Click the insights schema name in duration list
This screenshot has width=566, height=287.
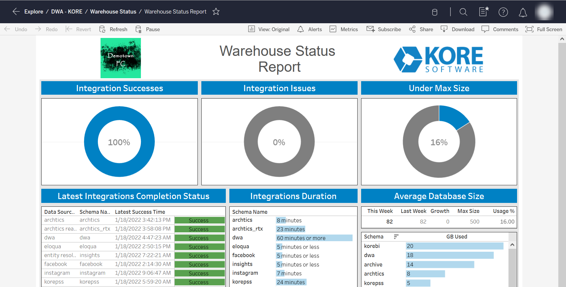click(x=242, y=264)
